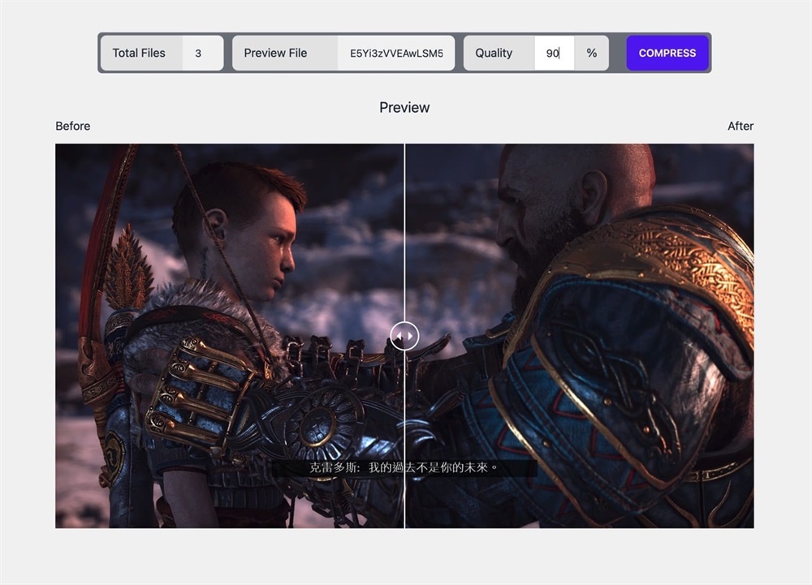Click the left arrow inside the comparison handle

399,335
